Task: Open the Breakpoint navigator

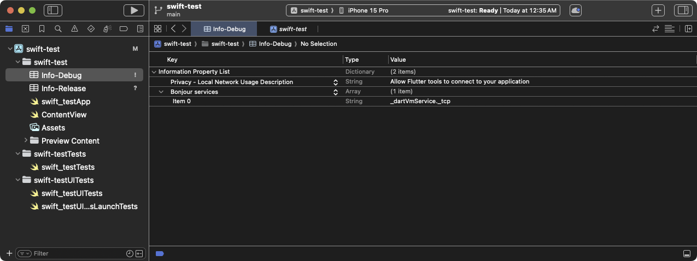Action: [124, 29]
